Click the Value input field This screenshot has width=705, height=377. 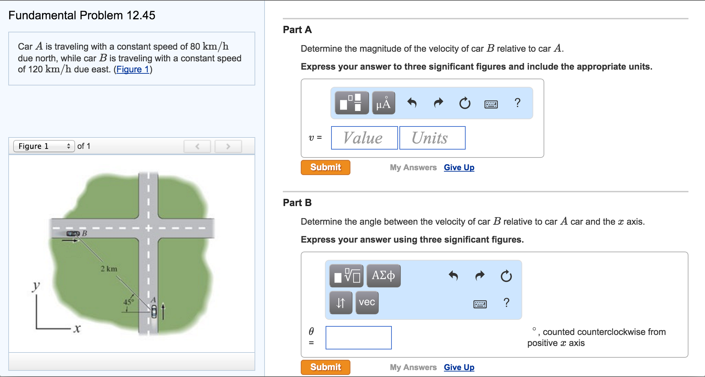pyautogui.click(x=364, y=138)
